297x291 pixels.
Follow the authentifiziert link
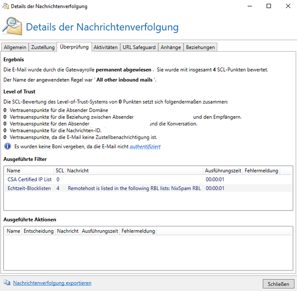pyautogui.click(x=145, y=146)
